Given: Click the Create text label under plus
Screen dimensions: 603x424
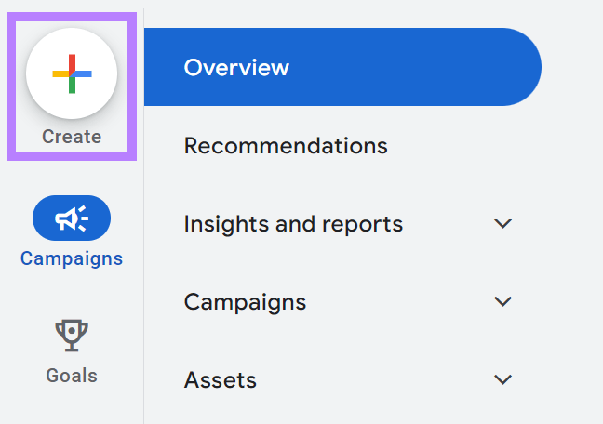Looking at the screenshot, I should pos(72,137).
